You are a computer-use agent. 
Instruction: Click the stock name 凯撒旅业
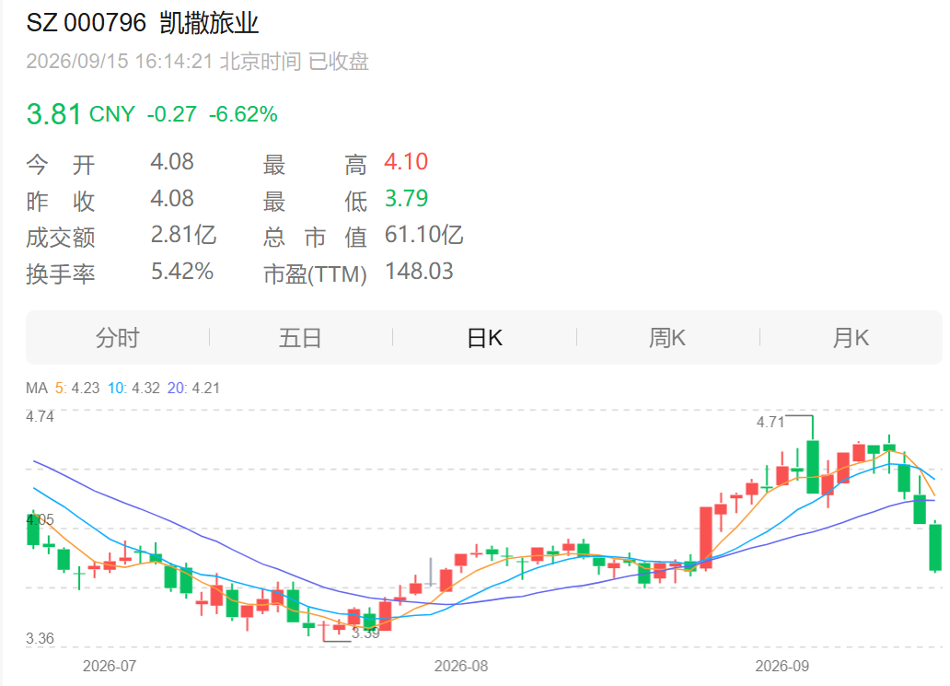209,23
